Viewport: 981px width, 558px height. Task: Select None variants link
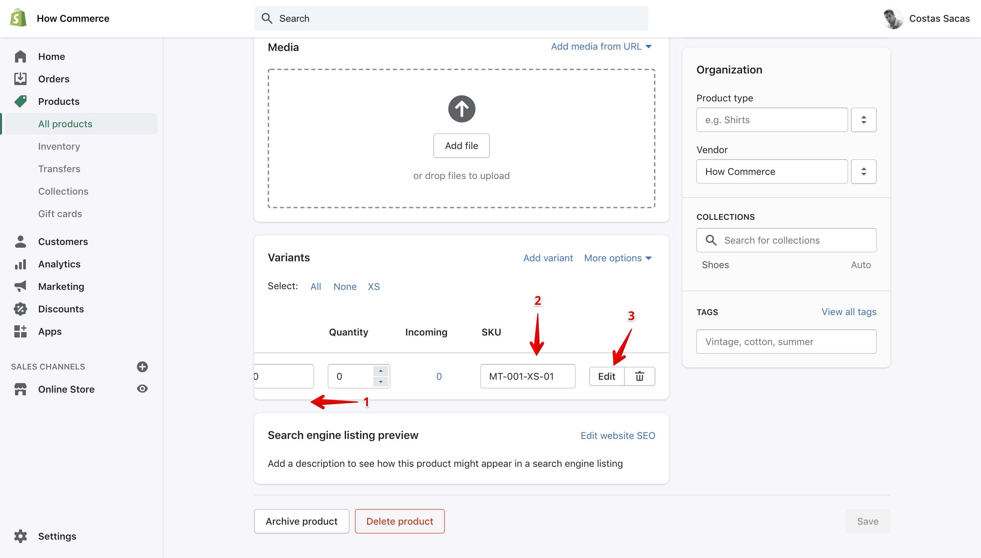pyautogui.click(x=344, y=286)
